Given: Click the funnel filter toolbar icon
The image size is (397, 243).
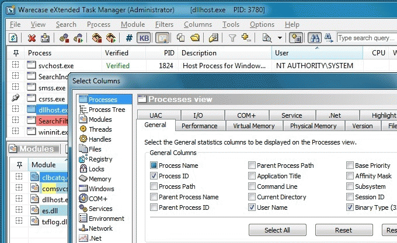Looking at the screenshot, I should pyautogui.click(x=232, y=38).
